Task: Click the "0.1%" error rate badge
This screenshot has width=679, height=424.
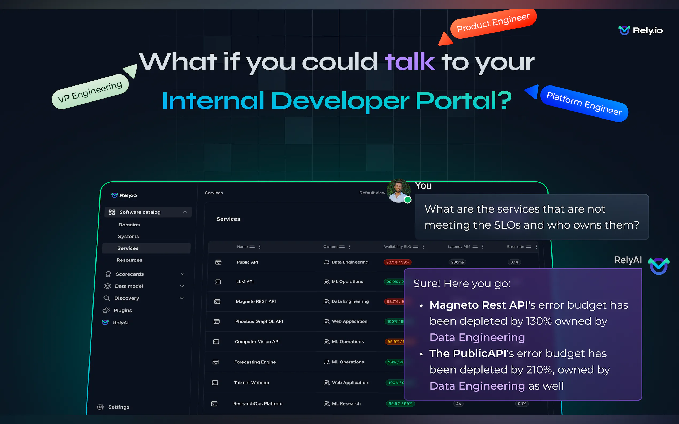Action: 522,404
